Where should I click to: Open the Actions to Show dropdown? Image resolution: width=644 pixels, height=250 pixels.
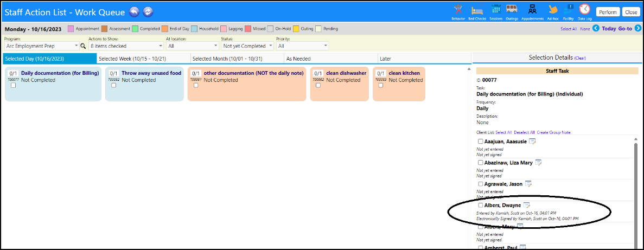[126, 46]
